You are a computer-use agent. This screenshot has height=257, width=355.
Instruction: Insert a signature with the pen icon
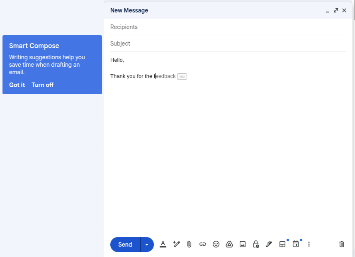(269, 244)
